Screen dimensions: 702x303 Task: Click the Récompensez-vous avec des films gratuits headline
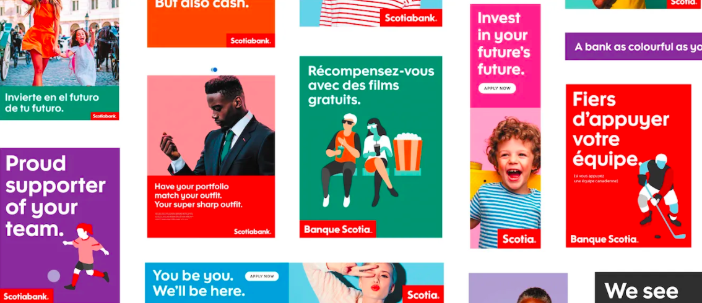coord(371,85)
